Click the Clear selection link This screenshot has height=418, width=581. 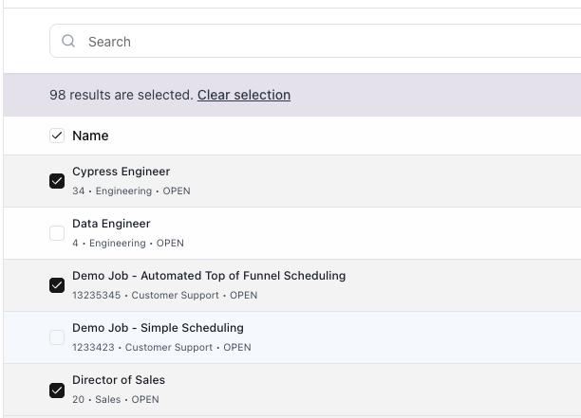click(244, 95)
